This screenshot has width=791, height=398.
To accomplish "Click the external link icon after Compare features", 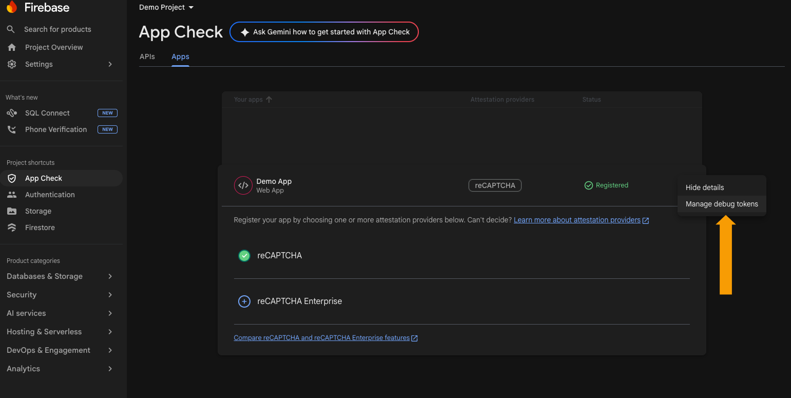I will [415, 338].
